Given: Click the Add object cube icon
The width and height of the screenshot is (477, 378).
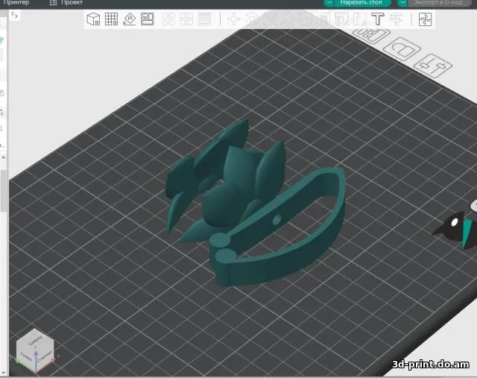Looking at the screenshot, I should click(x=93, y=19).
